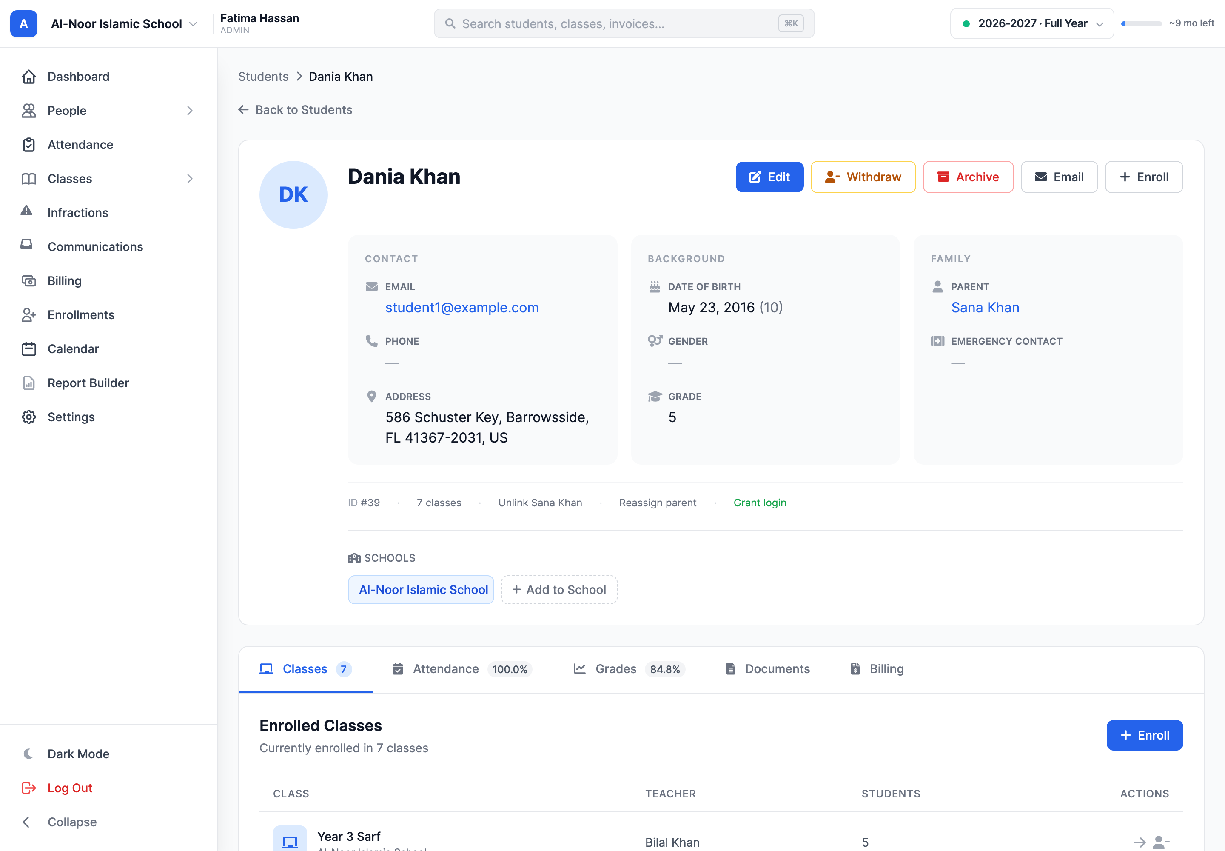The width and height of the screenshot is (1225, 851).
Task: Click the red Archive button
Action: [x=968, y=177]
